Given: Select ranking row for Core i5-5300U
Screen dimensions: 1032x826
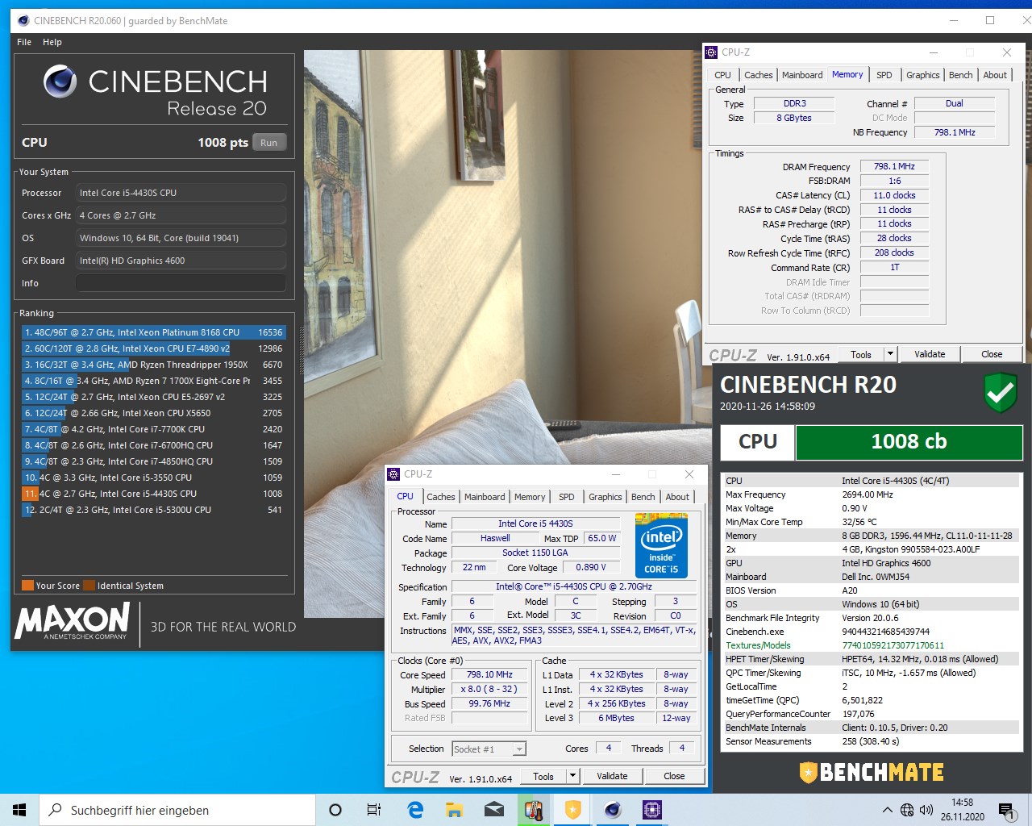Looking at the screenshot, I should 153,510.
